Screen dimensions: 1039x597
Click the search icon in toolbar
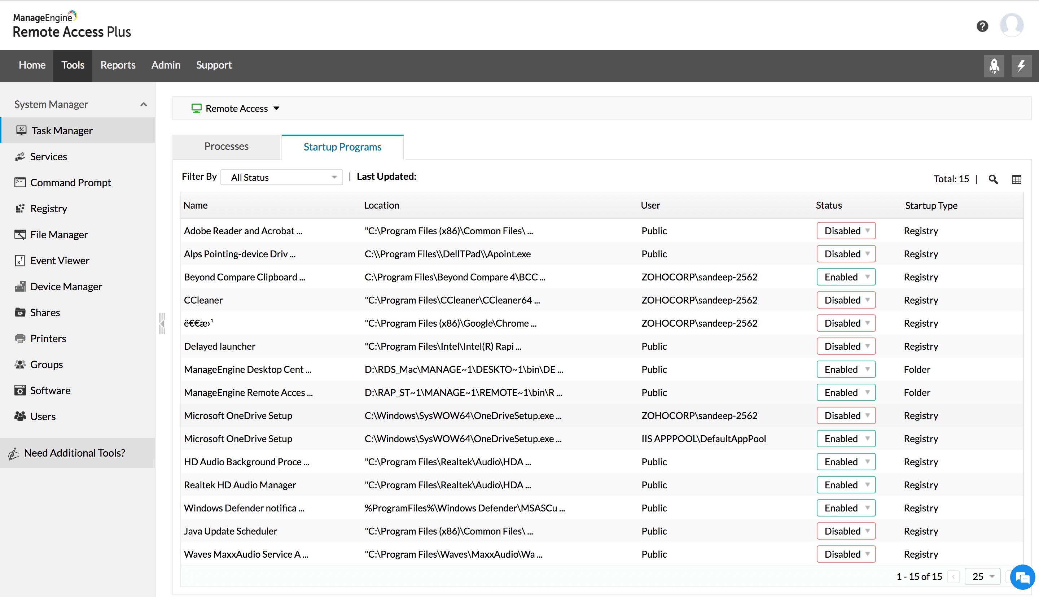(993, 178)
